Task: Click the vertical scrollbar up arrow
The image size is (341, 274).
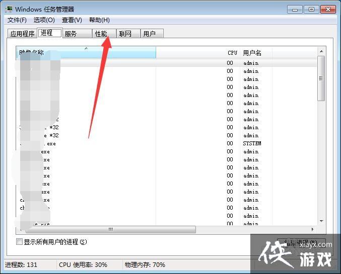Action: tap(321, 51)
